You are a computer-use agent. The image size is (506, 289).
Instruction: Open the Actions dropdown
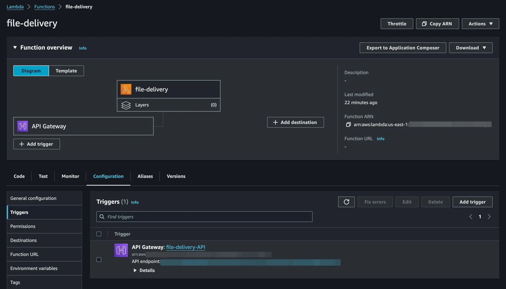tap(480, 24)
